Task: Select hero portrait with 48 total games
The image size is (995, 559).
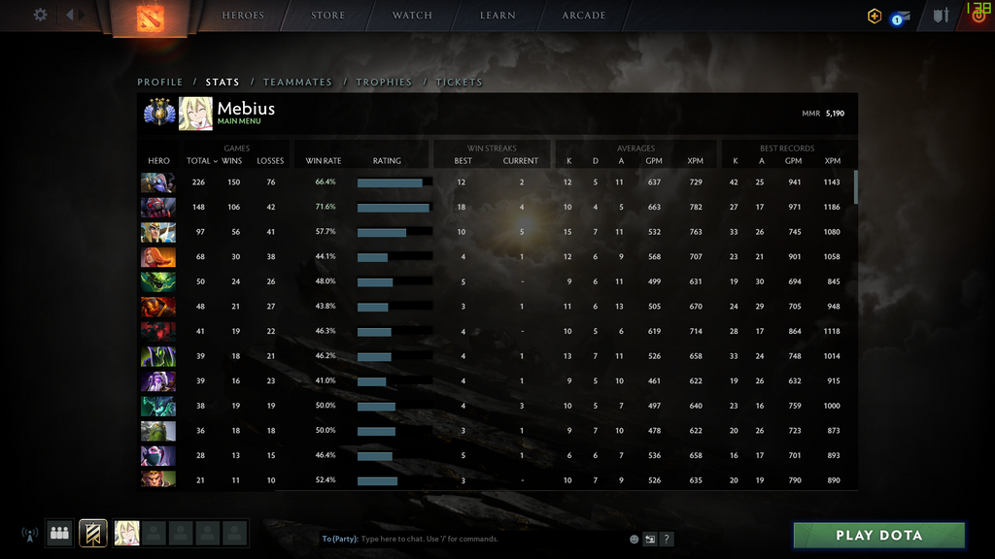Action: click(x=158, y=307)
